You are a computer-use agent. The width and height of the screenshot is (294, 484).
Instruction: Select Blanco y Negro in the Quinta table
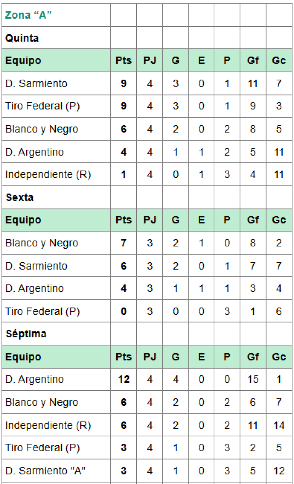point(42,129)
